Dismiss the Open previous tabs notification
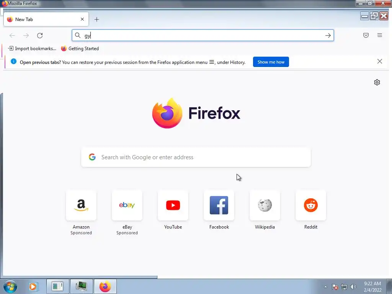The height and width of the screenshot is (294, 392). click(x=379, y=62)
